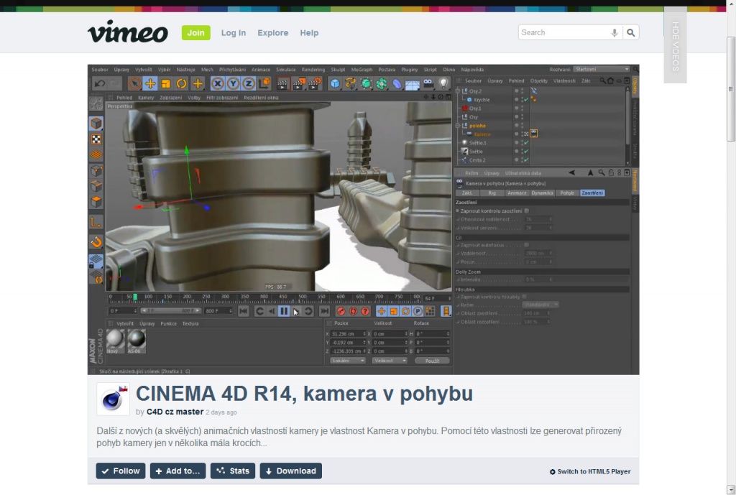Open the Velikost coordinate dropdown
This screenshot has height=495, width=736.
(390, 361)
